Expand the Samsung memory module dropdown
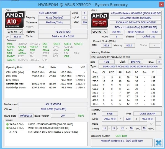This screenshot has height=149, width=165. [126, 57]
